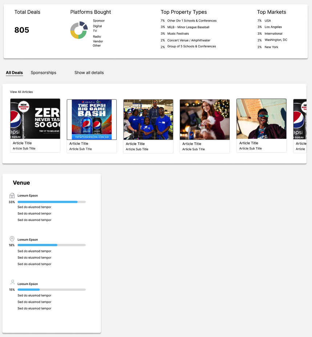Click Loreum Epson label above 18% bar
312x337 pixels.
click(x=28, y=240)
